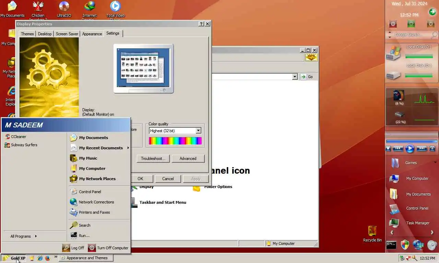The image size is (439, 263).
Task: Open My Documents desktop icon
Action: [12, 10]
